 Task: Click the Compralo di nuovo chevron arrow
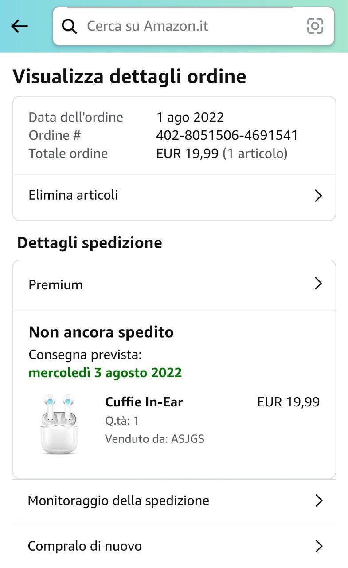[318, 546]
